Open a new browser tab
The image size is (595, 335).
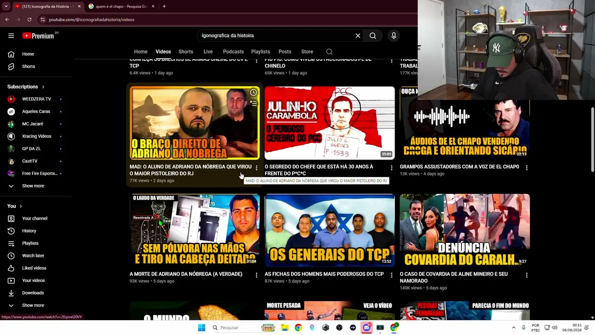164,7
